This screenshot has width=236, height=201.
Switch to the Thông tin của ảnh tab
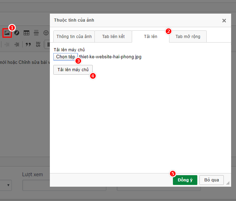pos(74,37)
